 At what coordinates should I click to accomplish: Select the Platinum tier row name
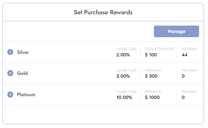(26, 95)
